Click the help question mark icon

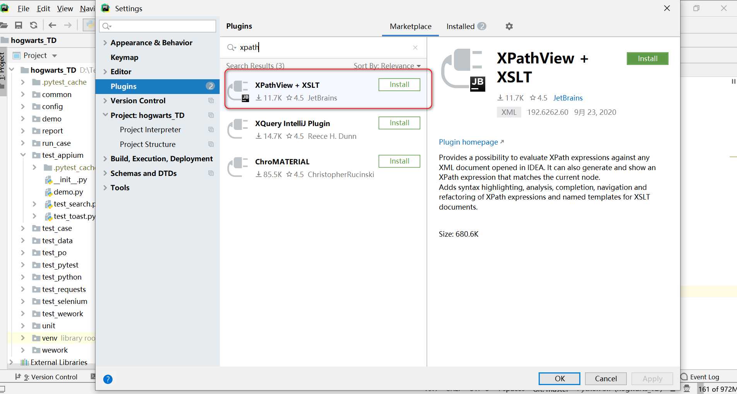(108, 379)
